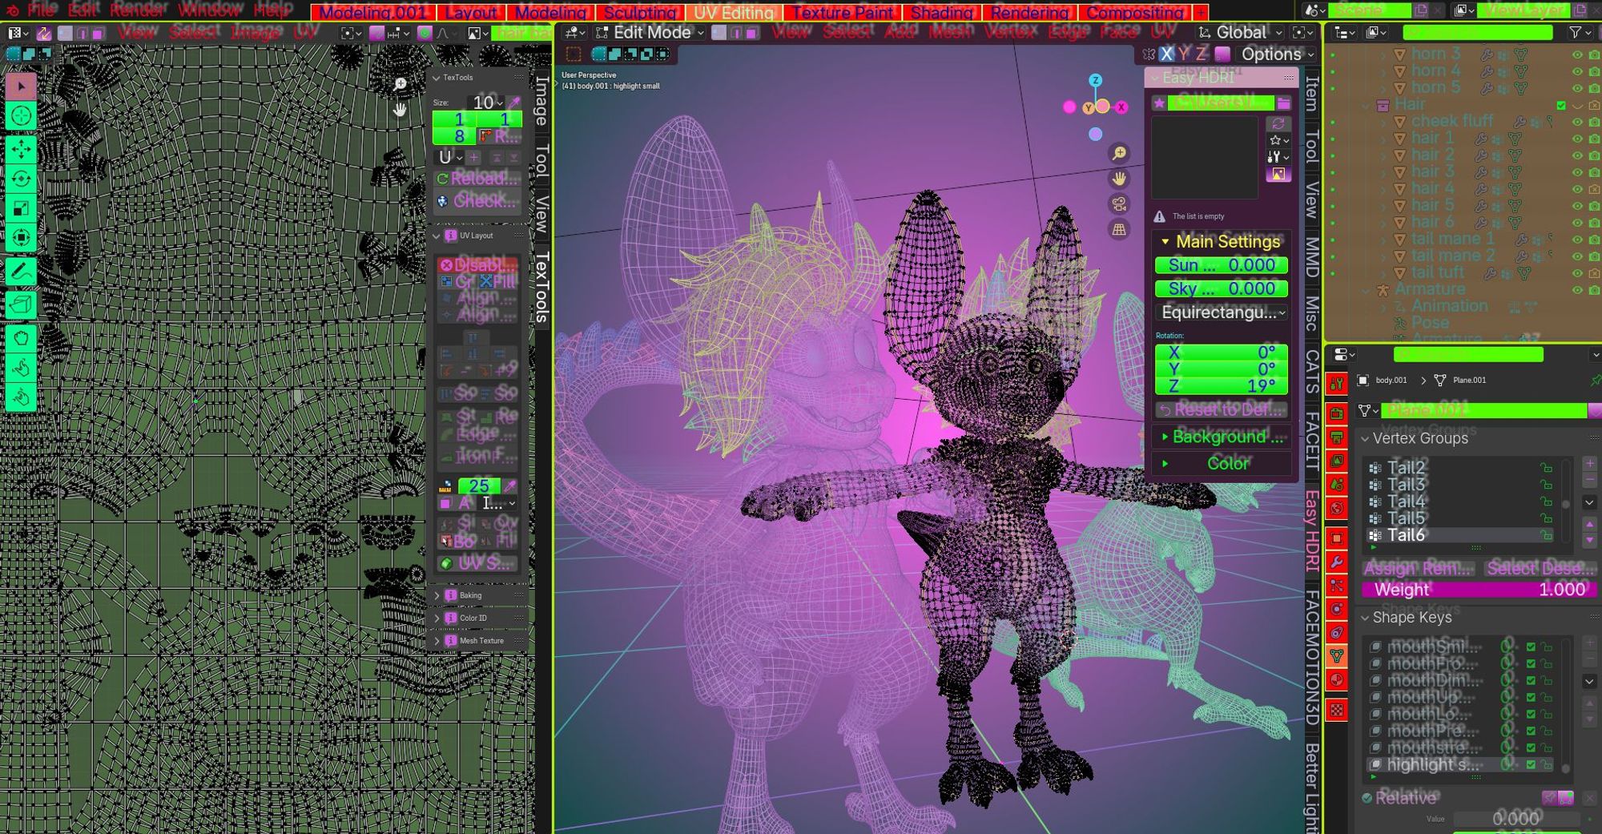The image size is (1602, 834).
Task: Switch to the Sculpting workspace tab
Action: (639, 13)
